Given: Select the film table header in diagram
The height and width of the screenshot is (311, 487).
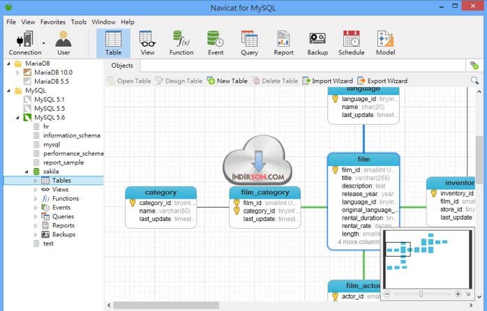Looking at the screenshot, I should pyautogui.click(x=364, y=159).
